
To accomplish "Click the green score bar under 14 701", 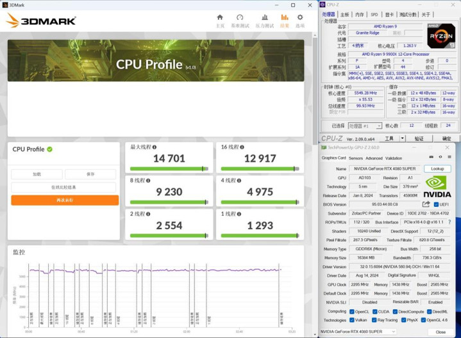I will (169, 168).
